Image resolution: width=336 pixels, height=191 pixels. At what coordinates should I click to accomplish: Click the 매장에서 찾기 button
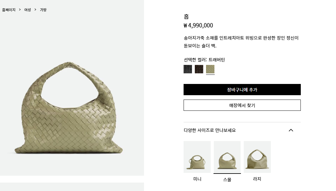[242, 105]
